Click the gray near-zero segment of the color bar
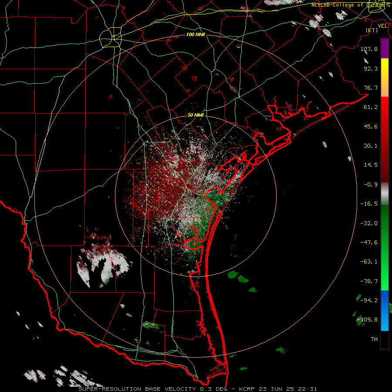 coord(385,194)
